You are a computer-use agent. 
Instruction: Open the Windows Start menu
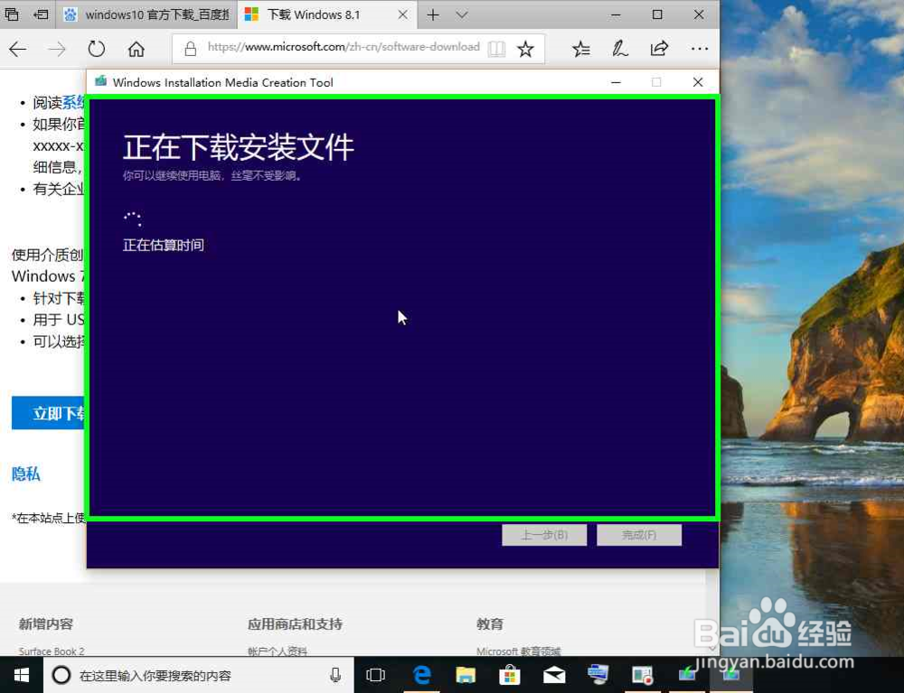coord(22,675)
